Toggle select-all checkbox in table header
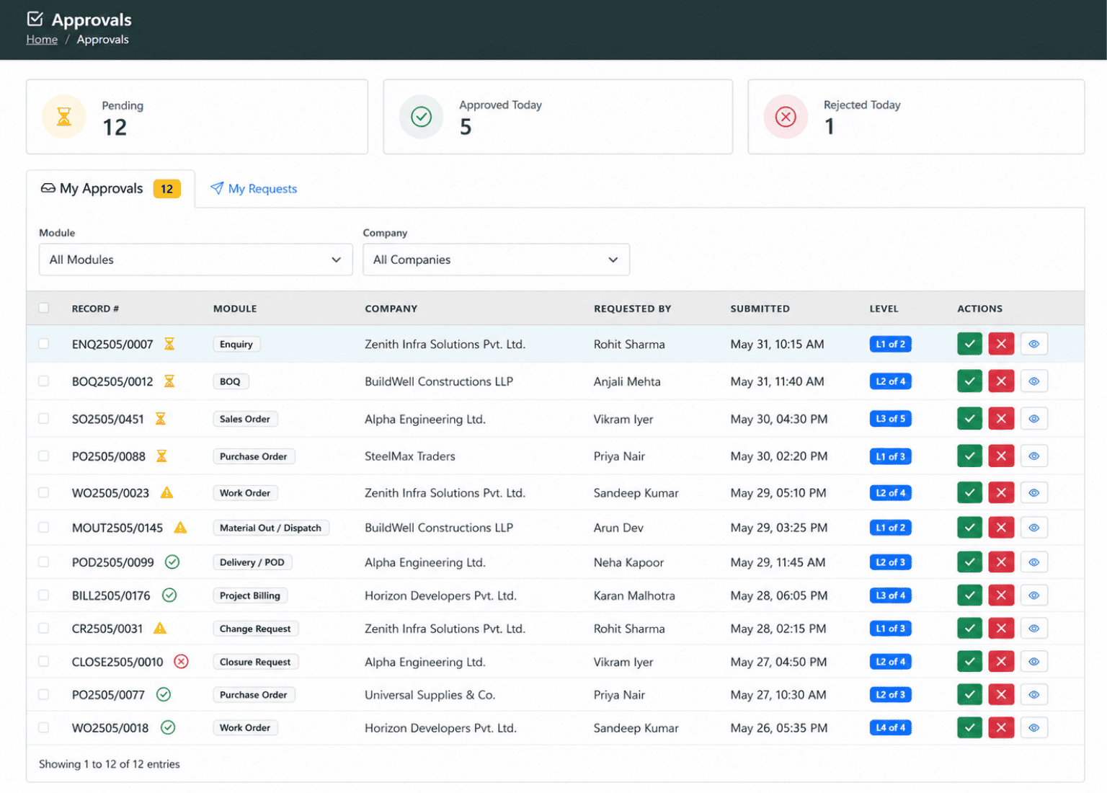 (44, 308)
